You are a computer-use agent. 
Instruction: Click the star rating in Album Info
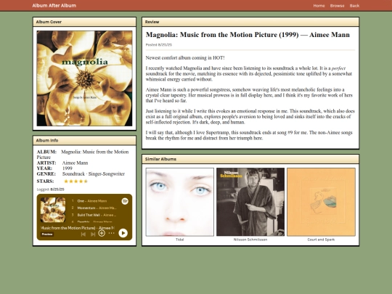pyautogui.click(x=75, y=181)
